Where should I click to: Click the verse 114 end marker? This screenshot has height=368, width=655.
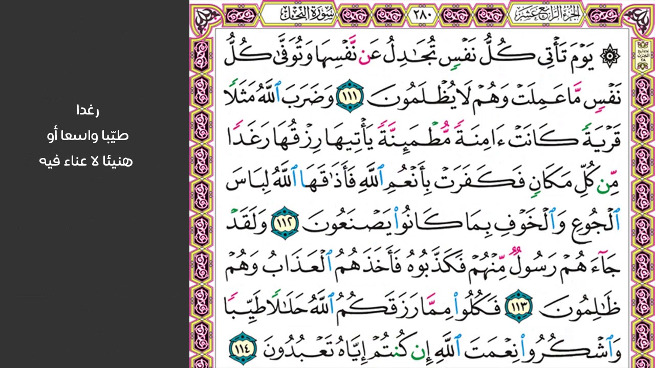tap(242, 349)
